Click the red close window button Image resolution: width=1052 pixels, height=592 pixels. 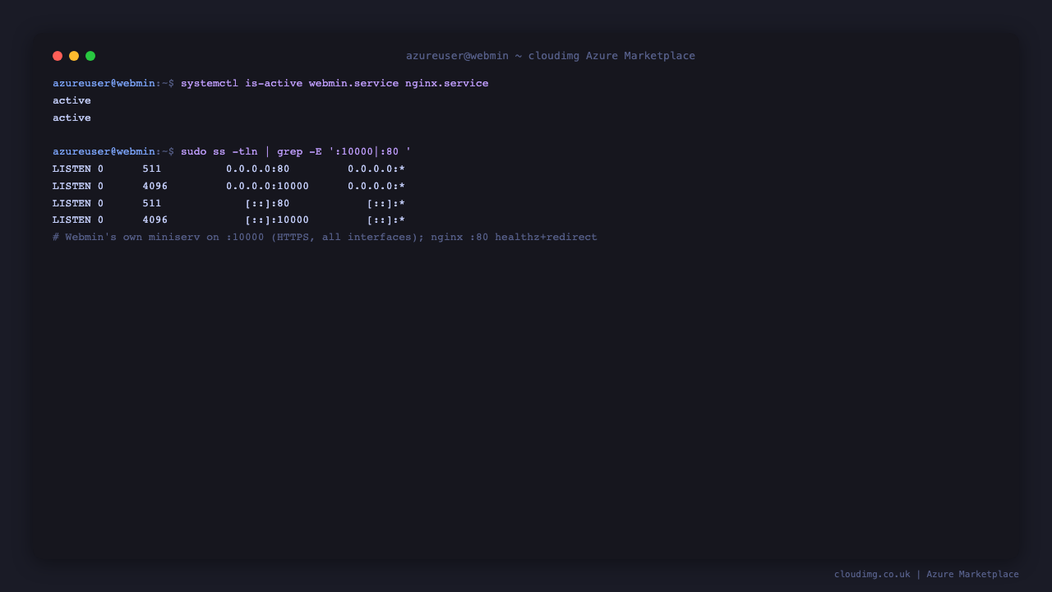58,56
